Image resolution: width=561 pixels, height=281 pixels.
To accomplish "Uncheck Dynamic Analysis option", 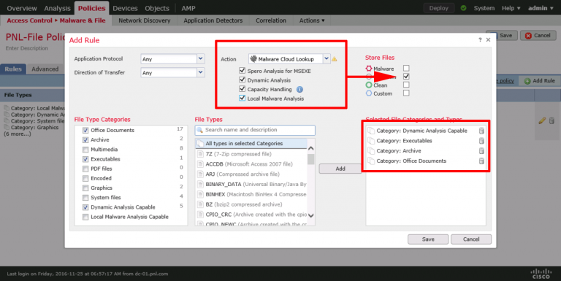I will click(x=243, y=80).
